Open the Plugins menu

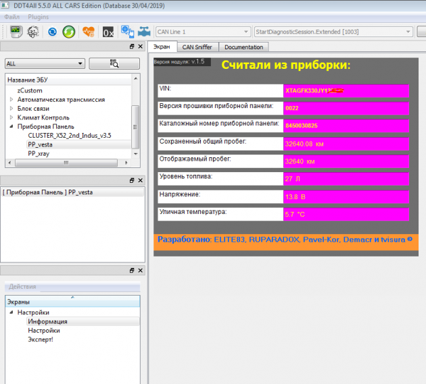click(39, 16)
